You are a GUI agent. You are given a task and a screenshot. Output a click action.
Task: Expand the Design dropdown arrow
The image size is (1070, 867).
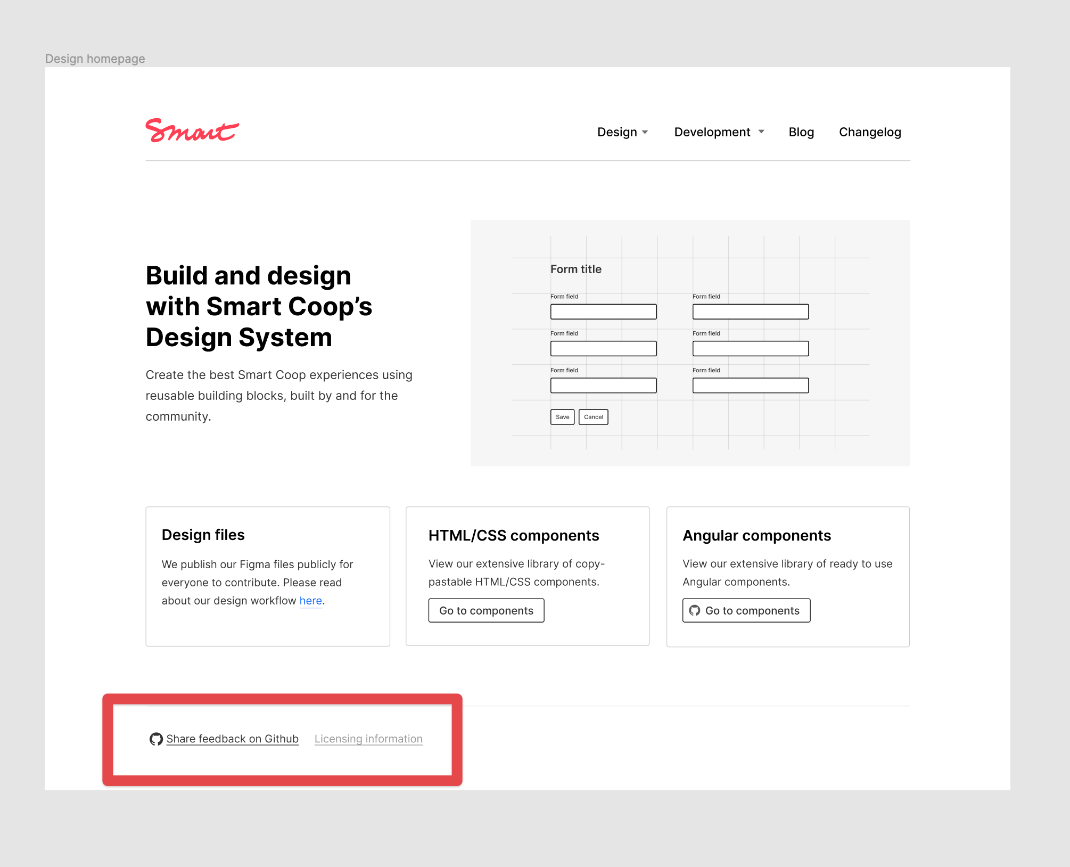[645, 132]
